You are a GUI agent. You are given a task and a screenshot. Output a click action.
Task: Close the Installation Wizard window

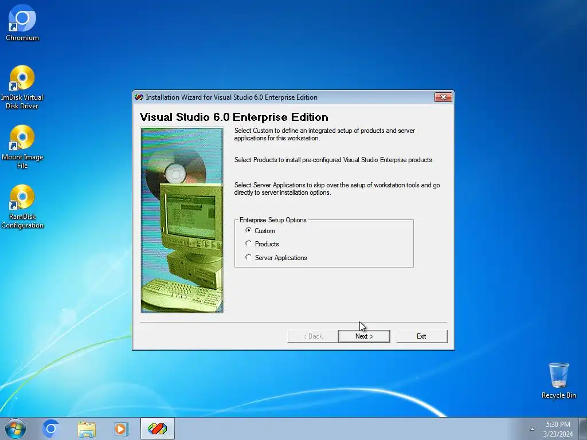coord(443,97)
